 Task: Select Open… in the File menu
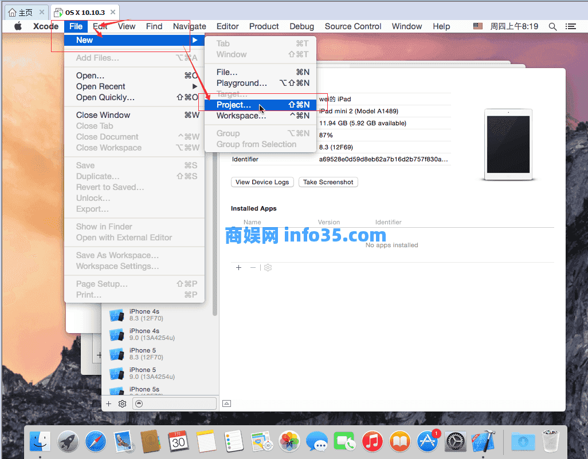[134, 76]
